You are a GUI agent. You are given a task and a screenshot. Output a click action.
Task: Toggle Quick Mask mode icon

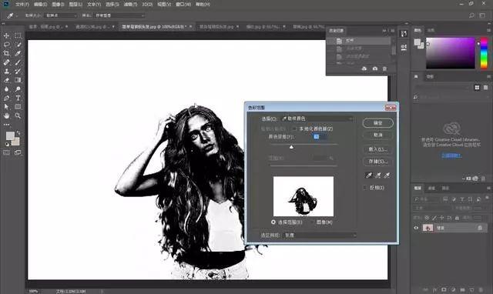point(6,152)
